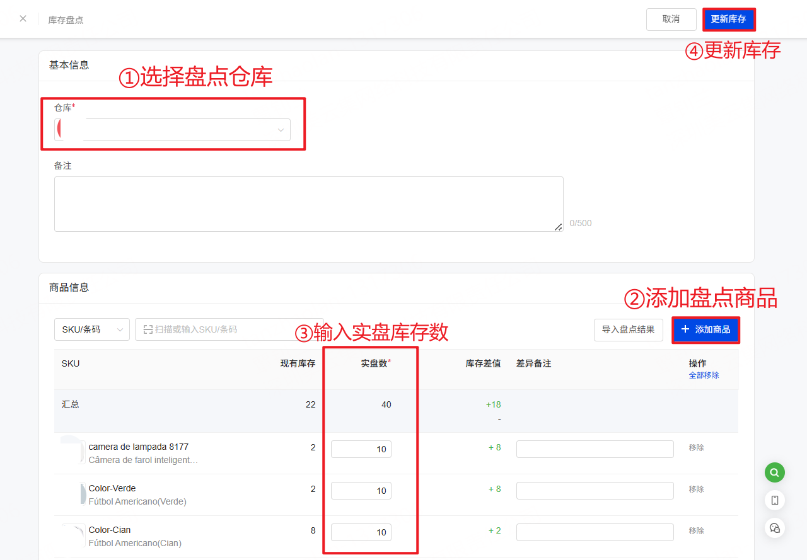Click the scan or enter SKU/条码 field
Image resolution: width=807 pixels, height=560 pixels.
click(230, 329)
